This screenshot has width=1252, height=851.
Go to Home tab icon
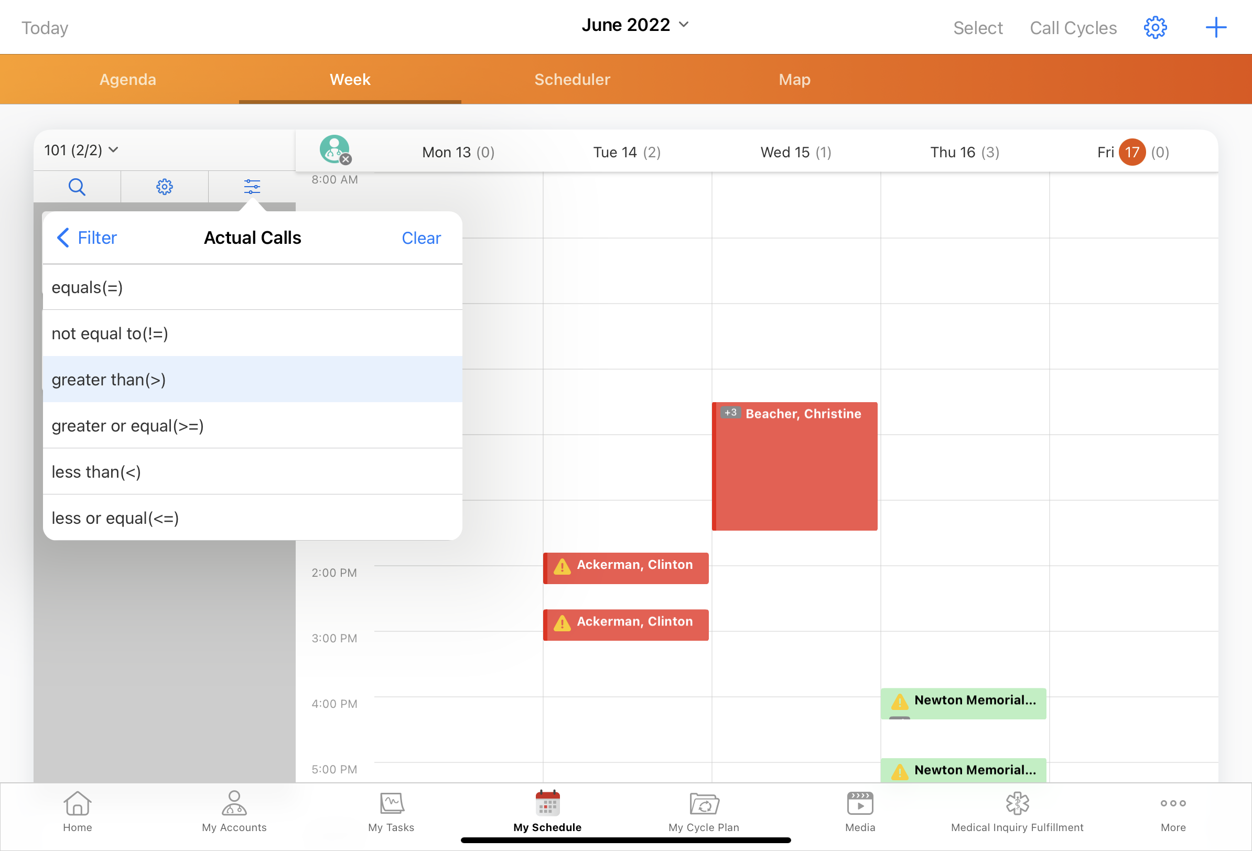pyautogui.click(x=77, y=811)
